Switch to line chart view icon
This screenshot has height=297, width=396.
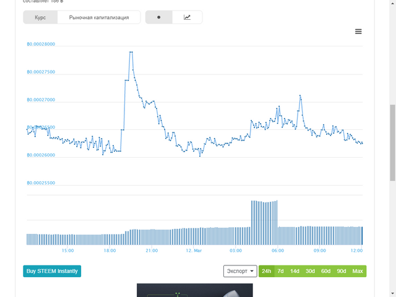(x=187, y=17)
